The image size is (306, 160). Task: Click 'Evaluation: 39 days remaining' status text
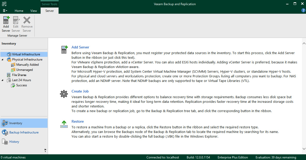276,157
